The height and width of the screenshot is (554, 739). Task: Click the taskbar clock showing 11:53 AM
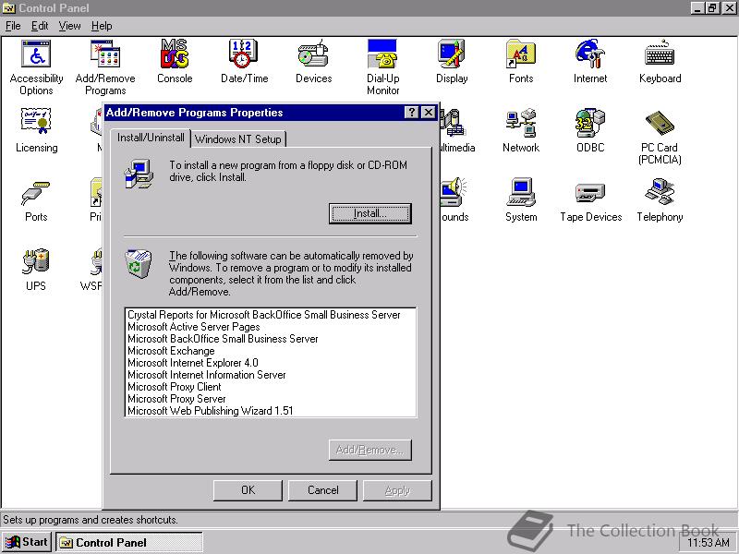point(708,543)
